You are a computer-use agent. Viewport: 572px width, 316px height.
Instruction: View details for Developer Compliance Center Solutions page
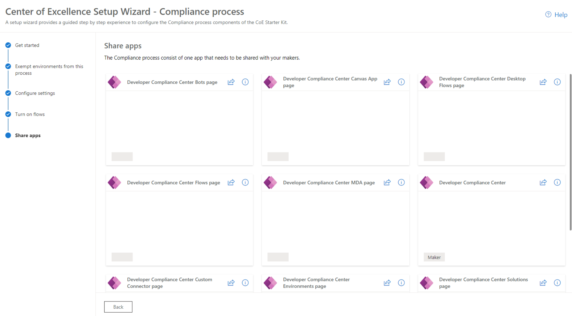pyautogui.click(x=557, y=283)
